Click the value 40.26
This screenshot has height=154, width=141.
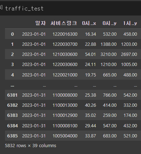pos(91,105)
